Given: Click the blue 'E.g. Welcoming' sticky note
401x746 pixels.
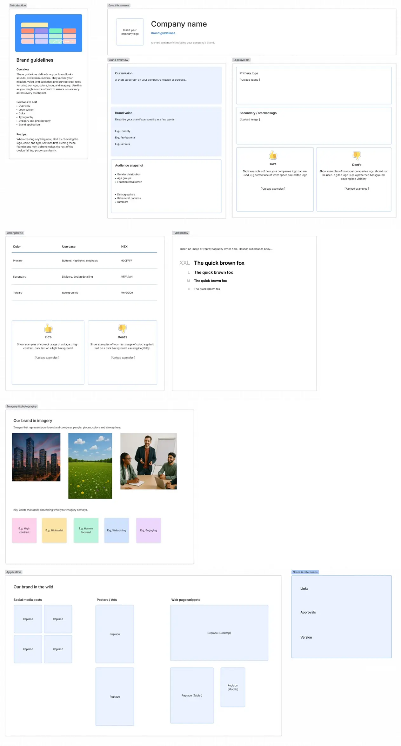Looking at the screenshot, I should coord(117,530).
